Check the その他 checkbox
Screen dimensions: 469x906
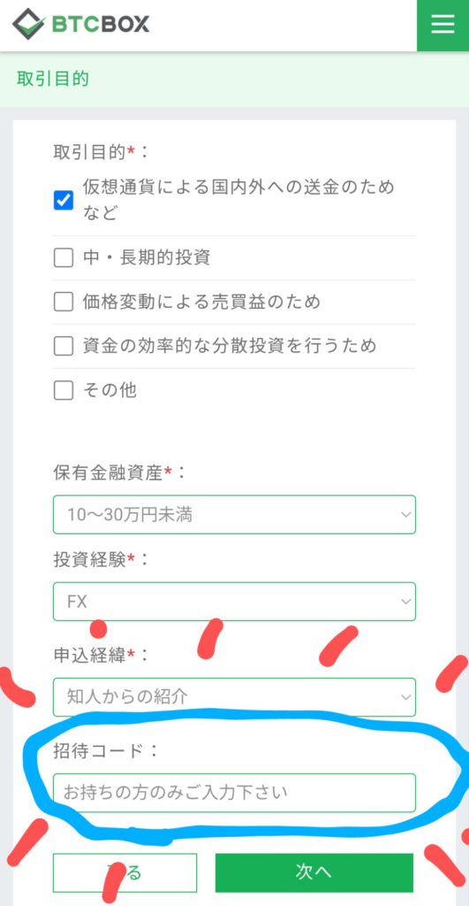(x=63, y=390)
